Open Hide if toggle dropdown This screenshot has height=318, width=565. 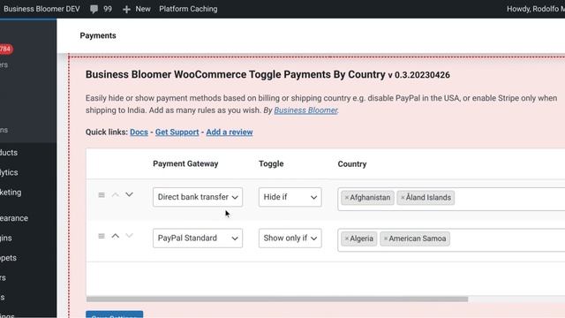(x=290, y=197)
